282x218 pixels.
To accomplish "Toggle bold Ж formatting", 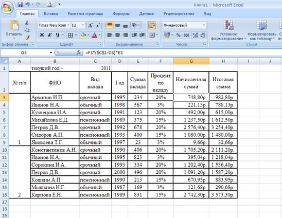I will pyautogui.click(x=42, y=35).
